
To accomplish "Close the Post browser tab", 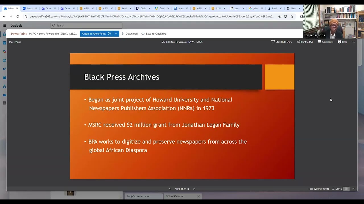I will click(36, 8).
